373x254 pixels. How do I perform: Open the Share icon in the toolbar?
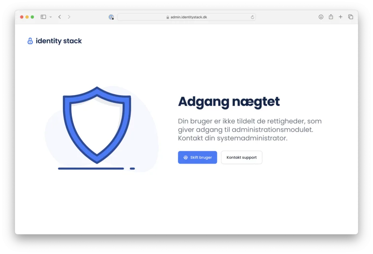coord(331,17)
